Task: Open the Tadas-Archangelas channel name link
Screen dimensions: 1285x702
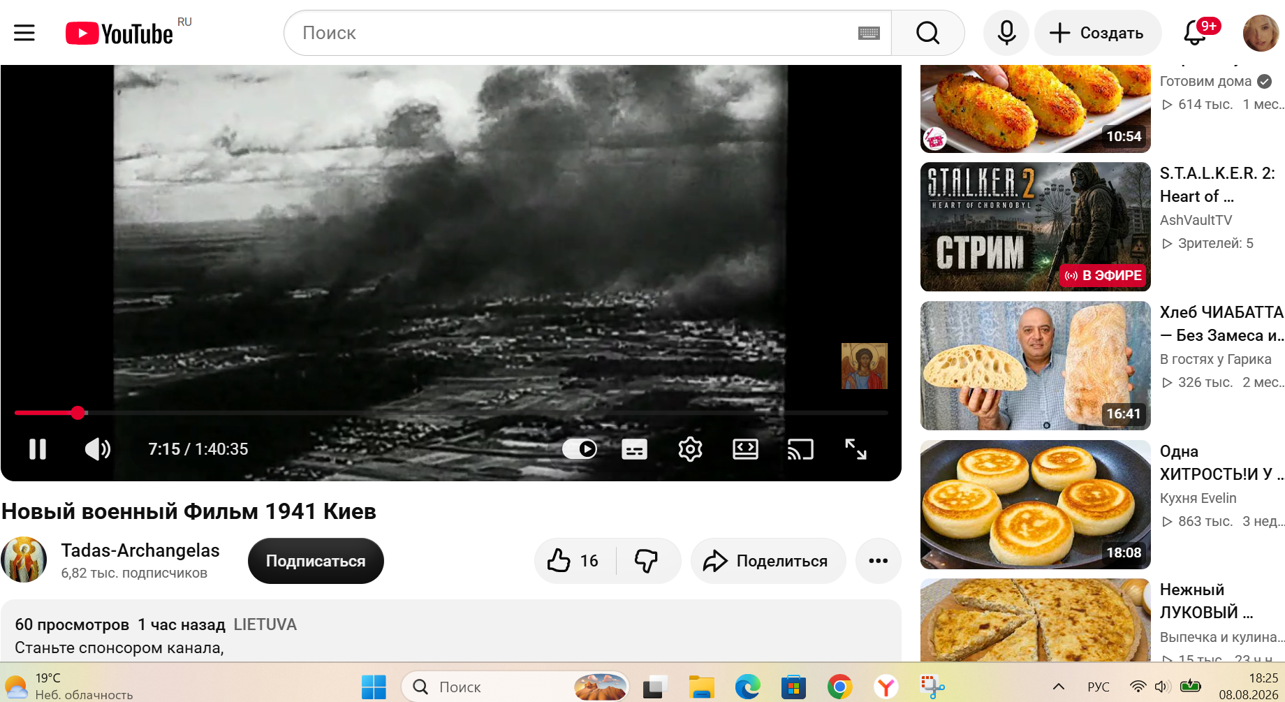Action: (140, 550)
